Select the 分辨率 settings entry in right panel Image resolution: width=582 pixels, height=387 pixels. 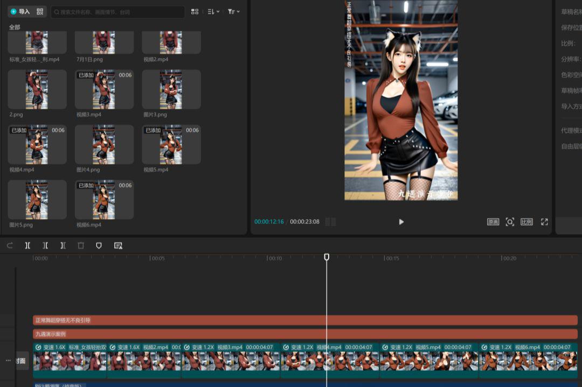click(x=570, y=58)
